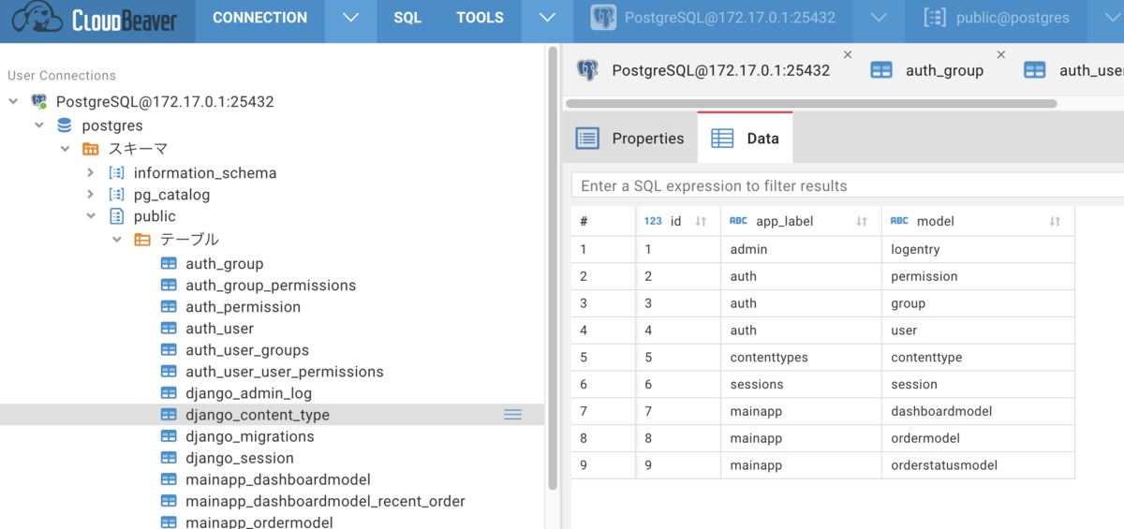Expand the pg_catalog node

[90, 195]
